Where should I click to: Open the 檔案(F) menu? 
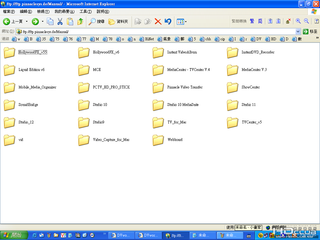pyautogui.click(x=9, y=12)
